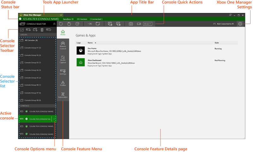Click the Logo column header
The width and height of the screenshot is (253, 152).
click(x=78, y=43)
